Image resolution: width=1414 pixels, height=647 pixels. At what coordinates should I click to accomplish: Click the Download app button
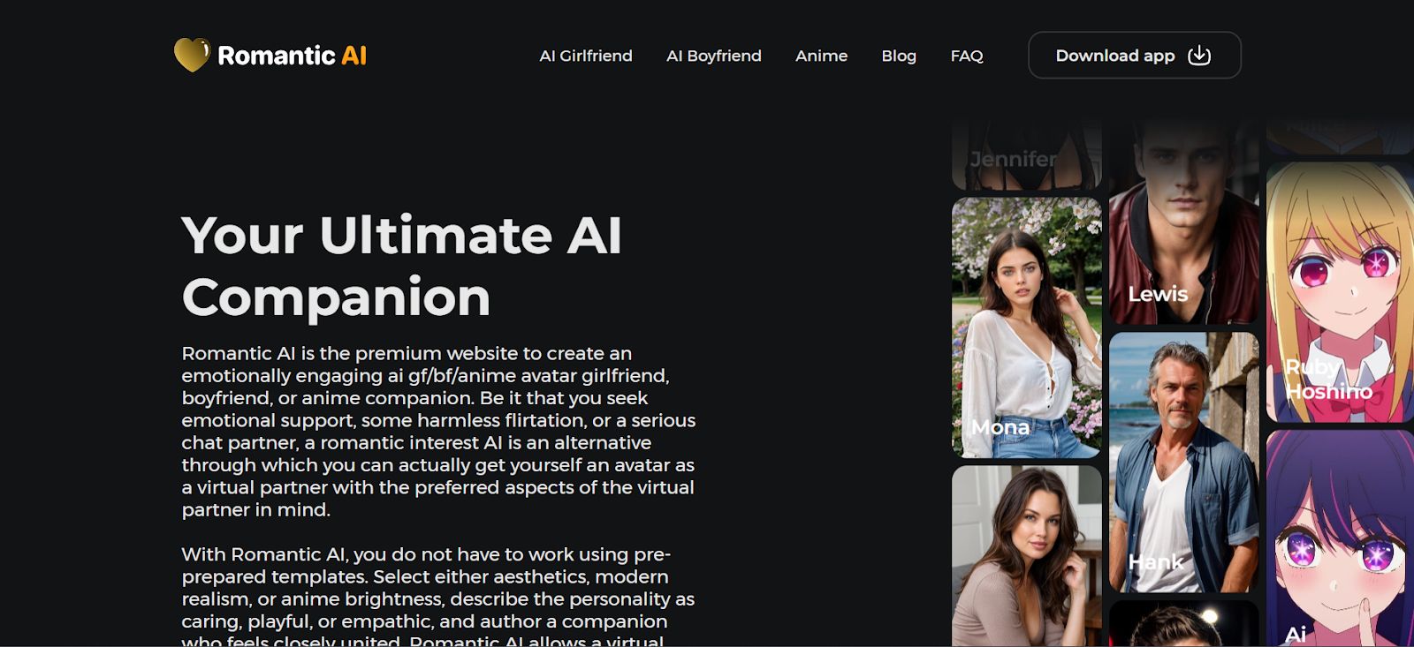point(1135,56)
